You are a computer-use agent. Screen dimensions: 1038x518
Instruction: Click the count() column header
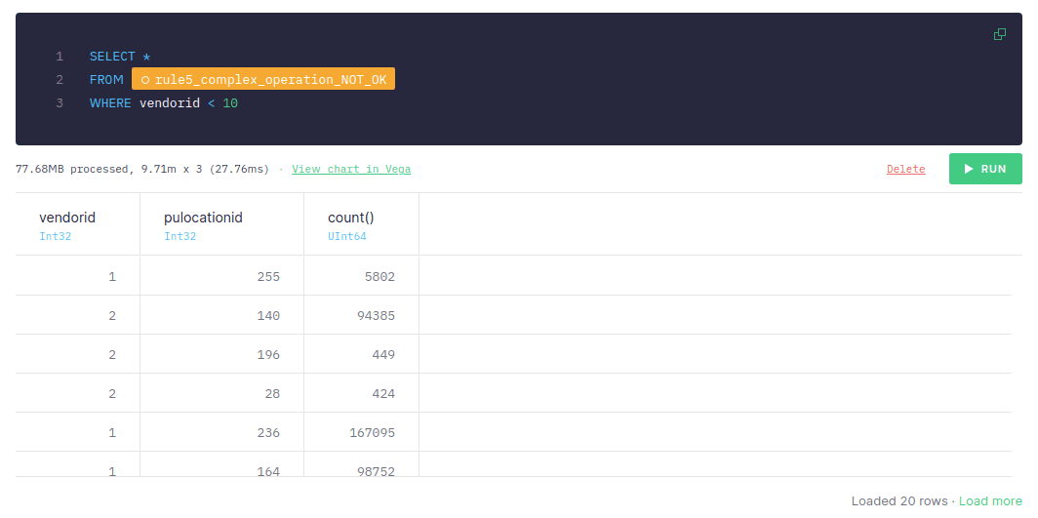point(351,218)
